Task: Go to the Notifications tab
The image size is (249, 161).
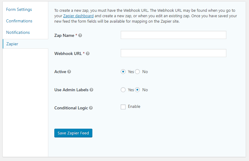Action: [x=18, y=32]
